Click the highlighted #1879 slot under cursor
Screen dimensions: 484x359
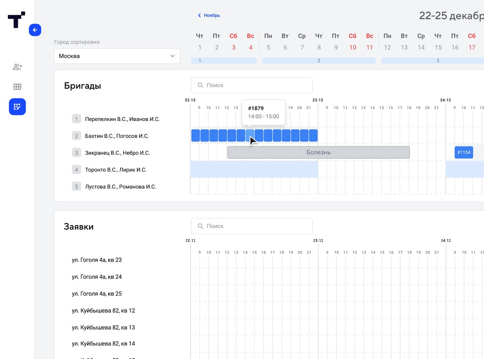[x=250, y=136]
